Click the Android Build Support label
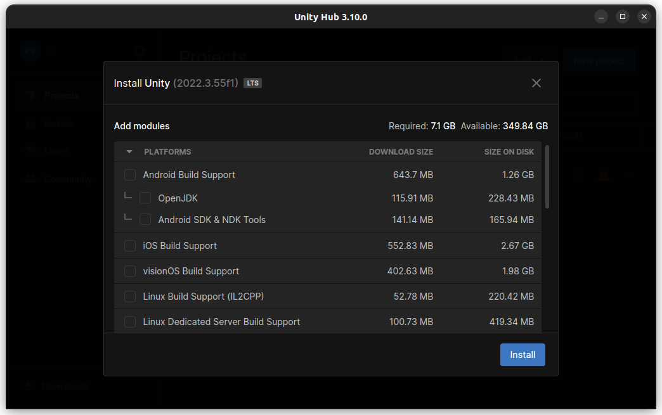The height and width of the screenshot is (415, 662). click(x=189, y=175)
